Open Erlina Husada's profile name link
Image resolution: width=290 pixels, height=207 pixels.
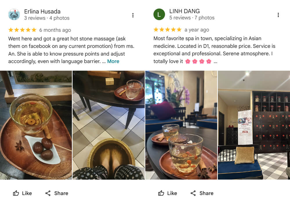42,12
